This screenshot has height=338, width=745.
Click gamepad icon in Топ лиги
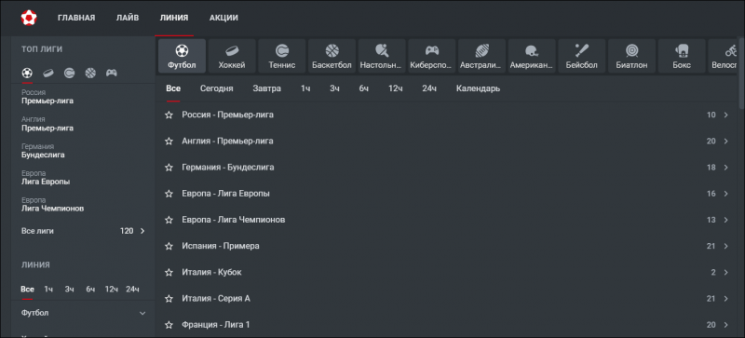pos(111,74)
